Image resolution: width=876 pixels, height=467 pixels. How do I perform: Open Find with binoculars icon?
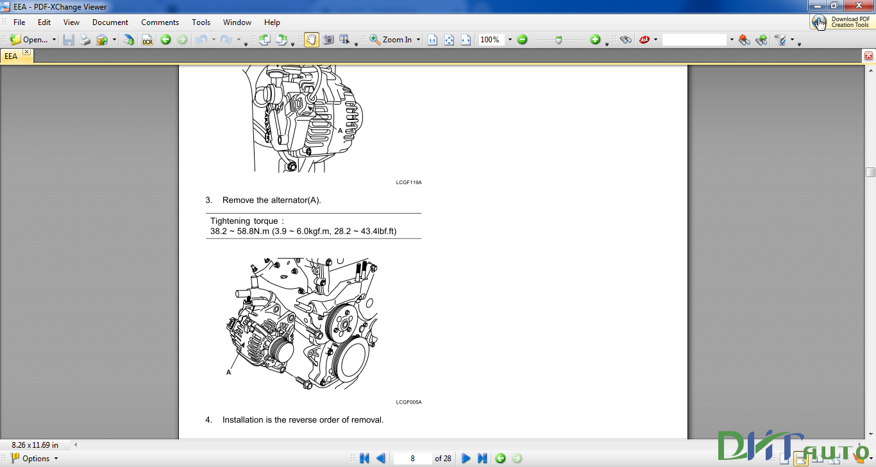[x=626, y=40]
